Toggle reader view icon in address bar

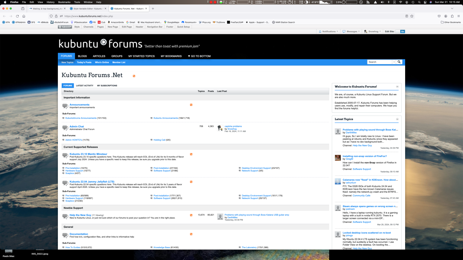coord(407,16)
